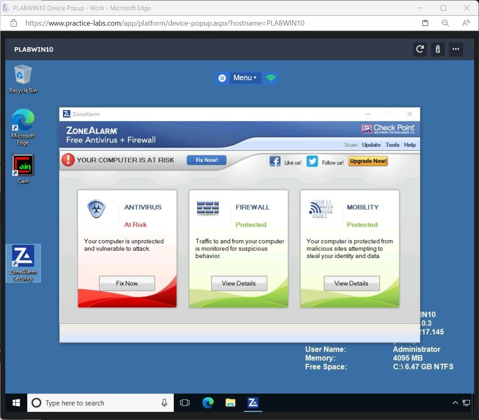The width and height of the screenshot is (479, 420).
Task: Open the Tools menu in ZoneAlarm
Action: point(392,144)
